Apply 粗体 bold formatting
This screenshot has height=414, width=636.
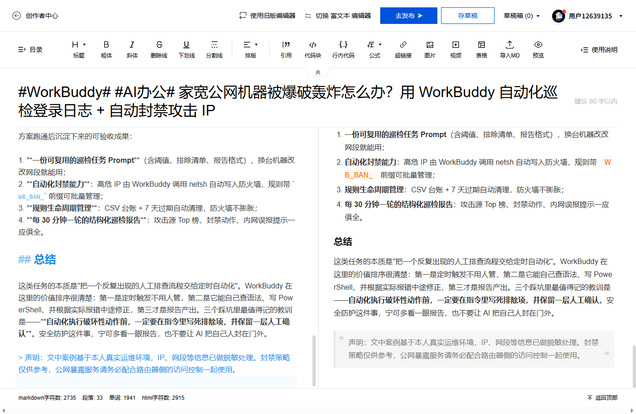point(106,50)
